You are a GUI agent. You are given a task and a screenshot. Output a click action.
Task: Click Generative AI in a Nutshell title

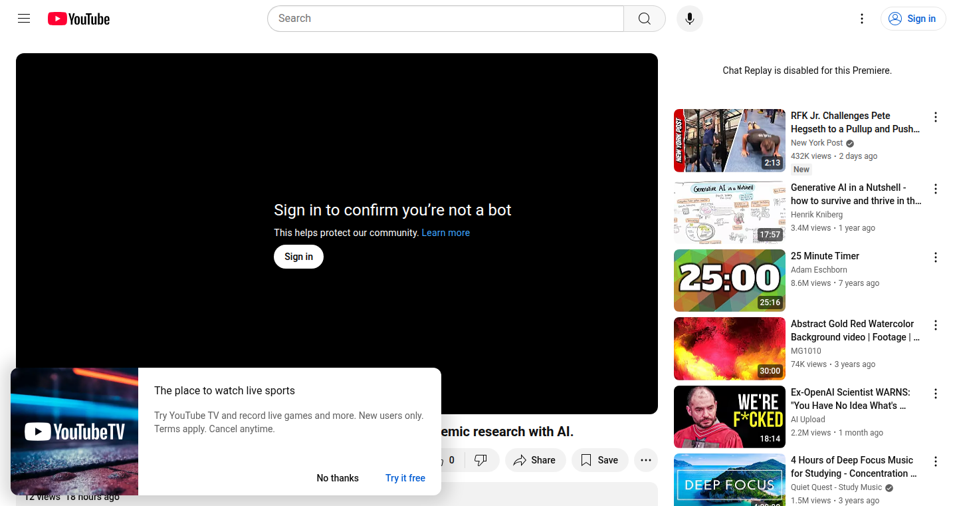[x=856, y=194]
